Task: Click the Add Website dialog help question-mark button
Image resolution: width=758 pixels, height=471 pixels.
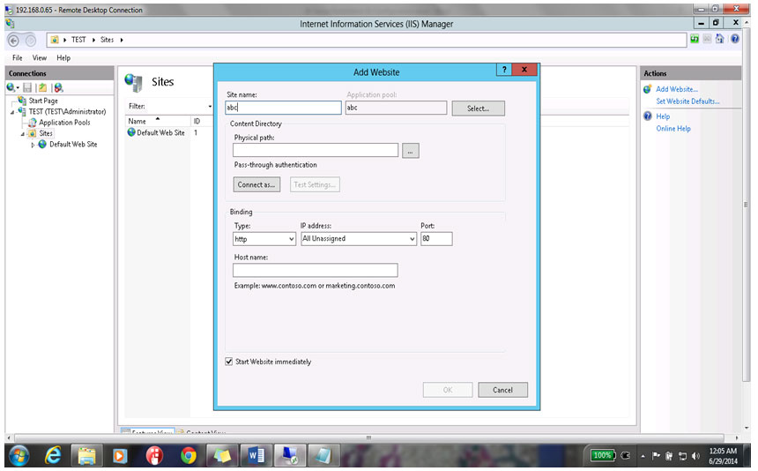Action: tap(504, 70)
